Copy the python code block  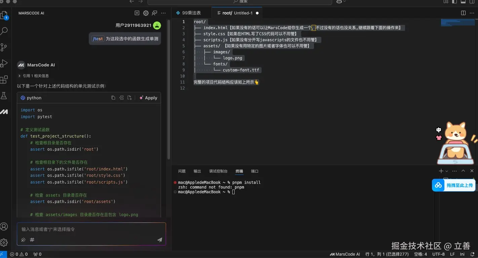tap(113, 98)
